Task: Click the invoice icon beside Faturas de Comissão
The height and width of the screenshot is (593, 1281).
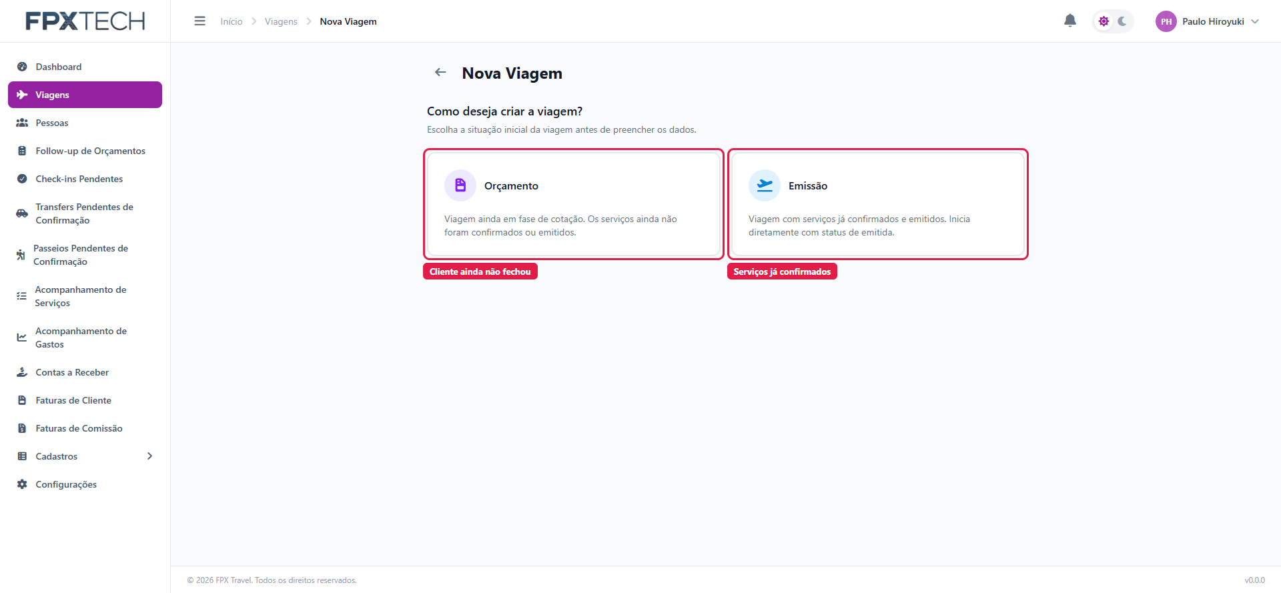Action: click(22, 428)
